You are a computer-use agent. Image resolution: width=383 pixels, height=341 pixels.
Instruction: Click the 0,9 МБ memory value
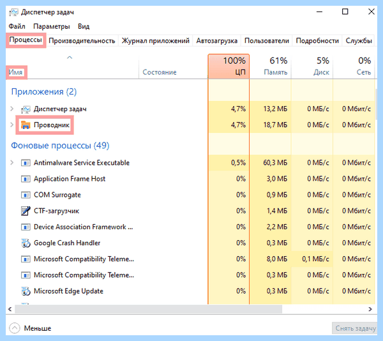coord(277,195)
